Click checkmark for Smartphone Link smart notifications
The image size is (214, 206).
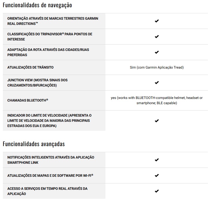[x=157, y=160]
